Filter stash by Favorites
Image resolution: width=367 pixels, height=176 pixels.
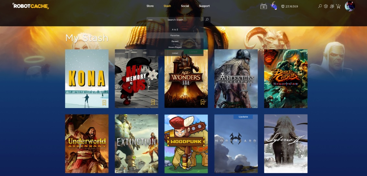(175, 36)
